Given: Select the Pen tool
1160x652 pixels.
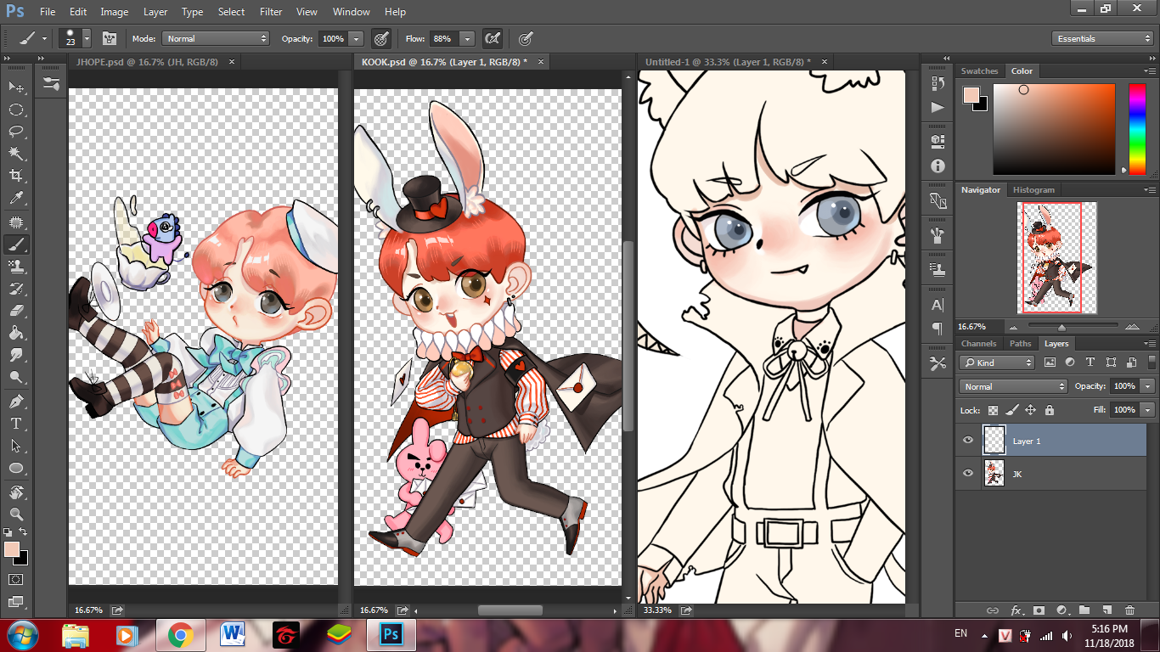Looking at the screenshot, I should coord(16,401).
